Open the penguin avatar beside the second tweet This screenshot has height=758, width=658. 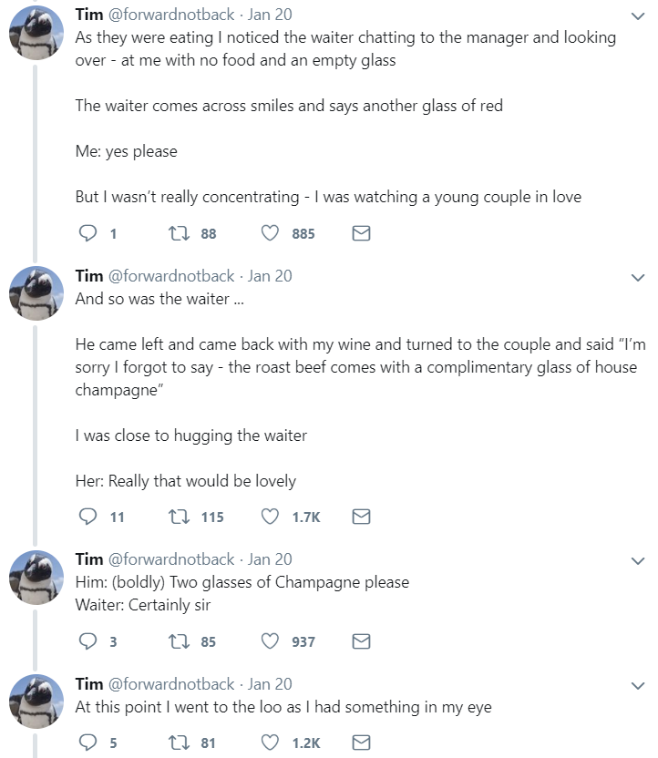point(36,293)
